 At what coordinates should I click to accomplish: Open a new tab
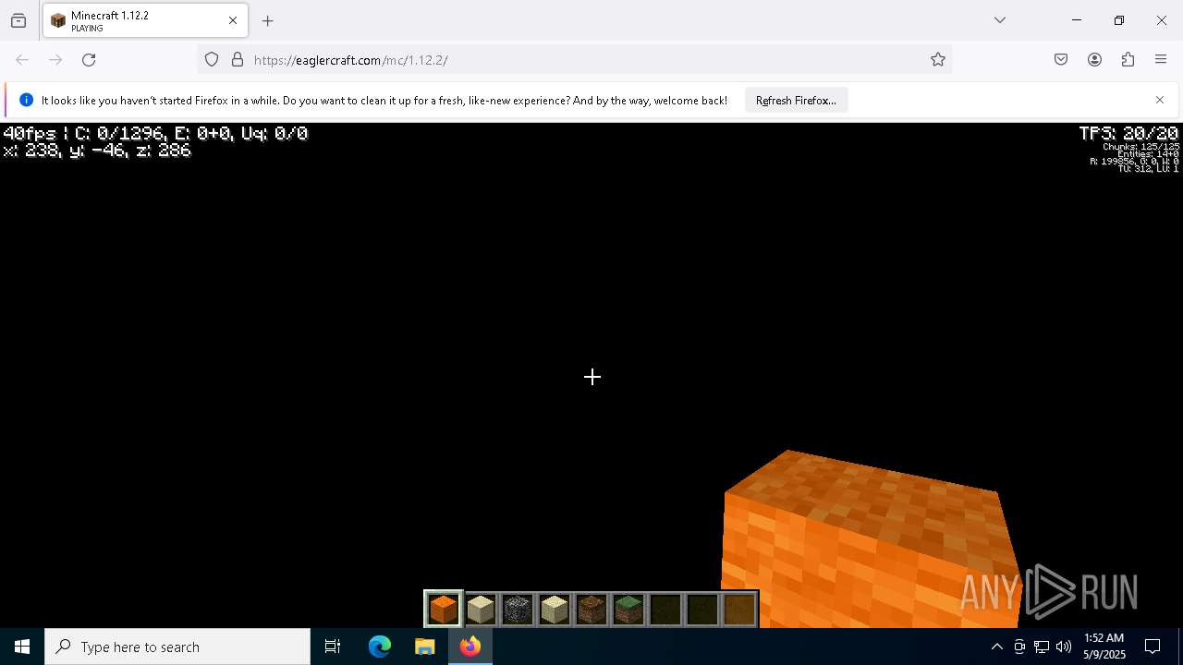click(x=268, y=20)
